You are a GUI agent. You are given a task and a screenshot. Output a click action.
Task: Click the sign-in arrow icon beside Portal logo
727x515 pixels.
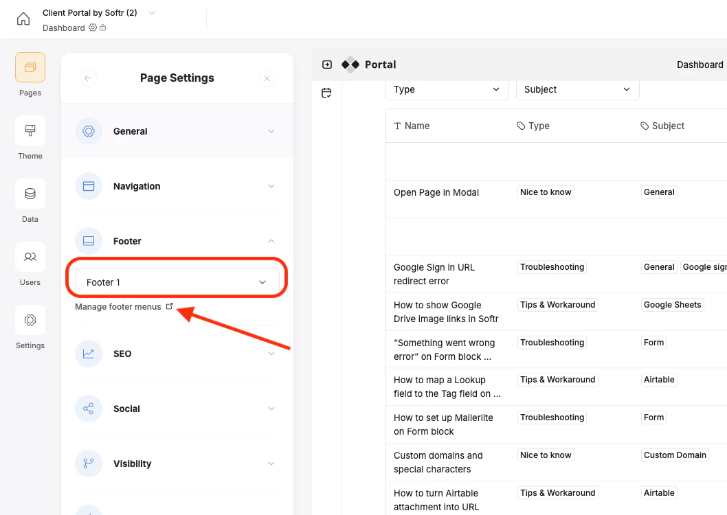click(327, 65)
